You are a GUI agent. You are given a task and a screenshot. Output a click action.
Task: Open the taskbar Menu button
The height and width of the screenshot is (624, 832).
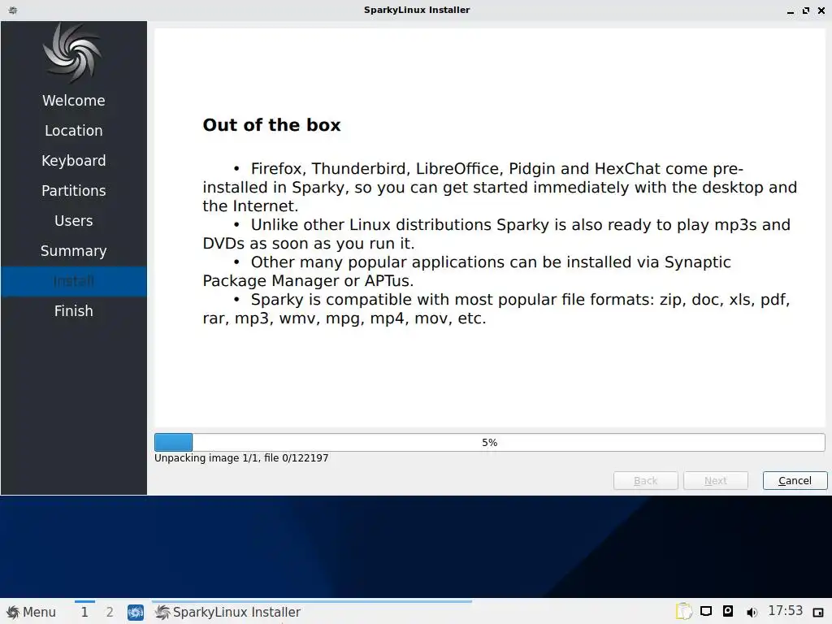(31, 612)
